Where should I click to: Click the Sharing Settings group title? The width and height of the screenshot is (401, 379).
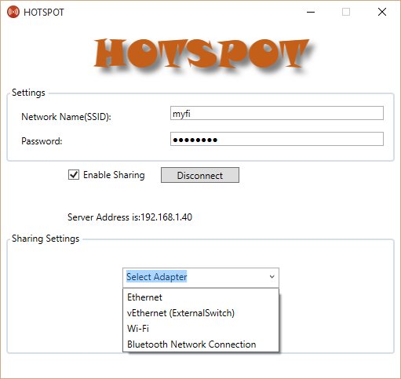tap(46, 239)
